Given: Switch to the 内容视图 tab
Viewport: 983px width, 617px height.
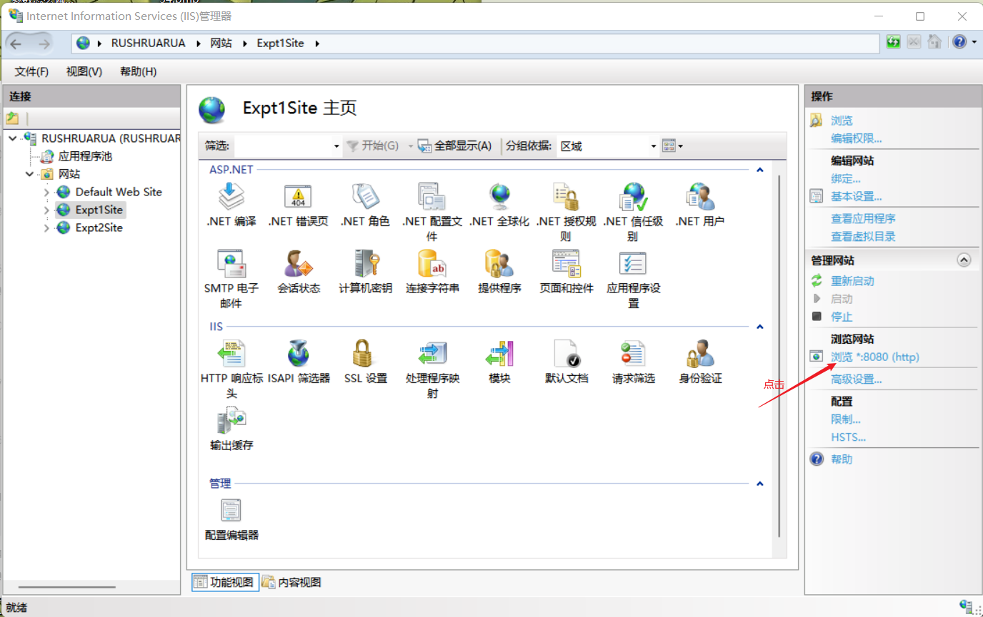Looking at the screenshot, I should point(291,582).
